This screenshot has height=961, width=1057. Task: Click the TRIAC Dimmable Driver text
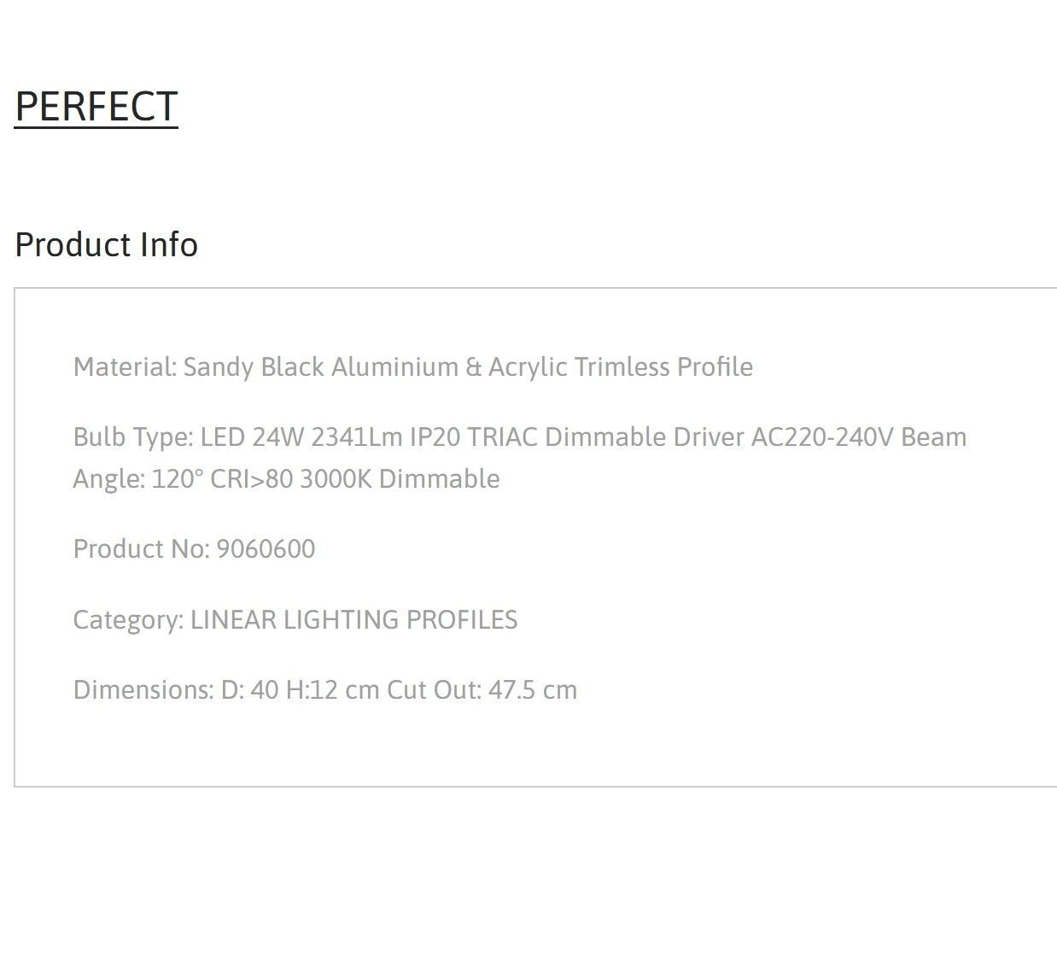[606, 437]
